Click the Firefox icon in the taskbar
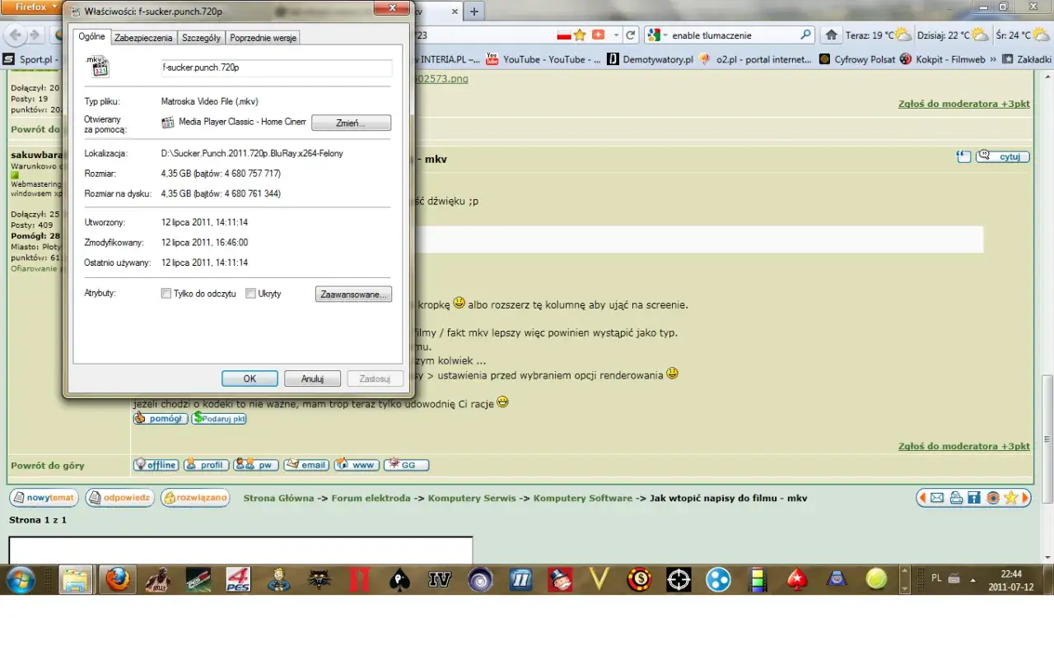The height and width of the screenshot is (664, 1054). (119, 580)
